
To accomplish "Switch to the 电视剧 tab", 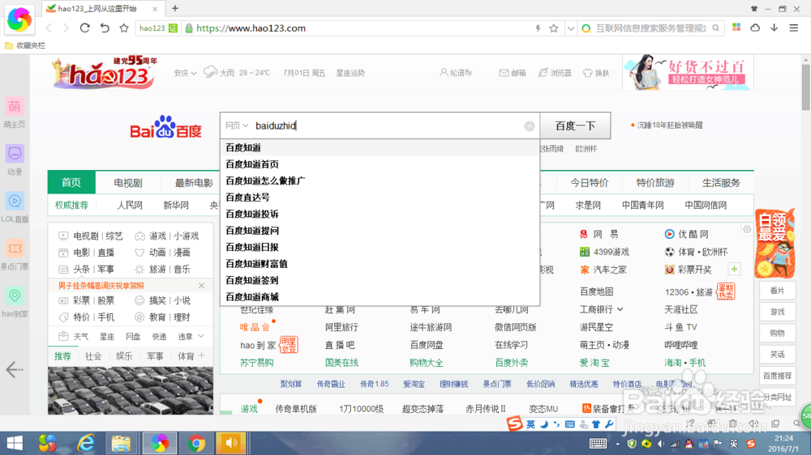I will coord(128,183).
